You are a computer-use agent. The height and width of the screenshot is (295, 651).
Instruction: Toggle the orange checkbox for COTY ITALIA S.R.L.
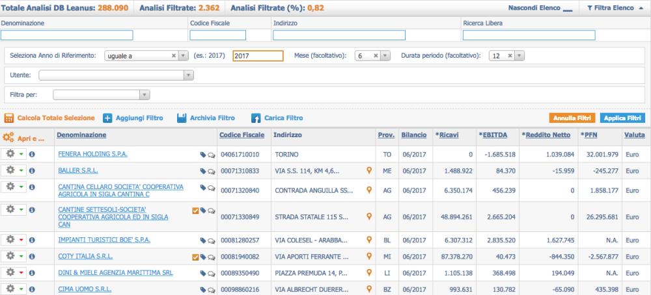pos(195,257)
